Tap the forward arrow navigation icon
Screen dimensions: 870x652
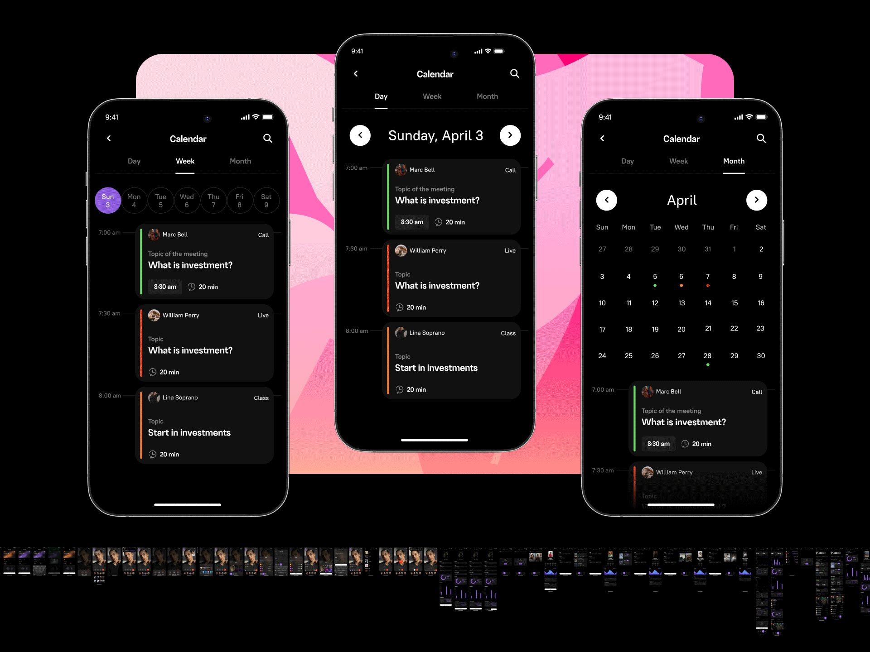[510, 135]
